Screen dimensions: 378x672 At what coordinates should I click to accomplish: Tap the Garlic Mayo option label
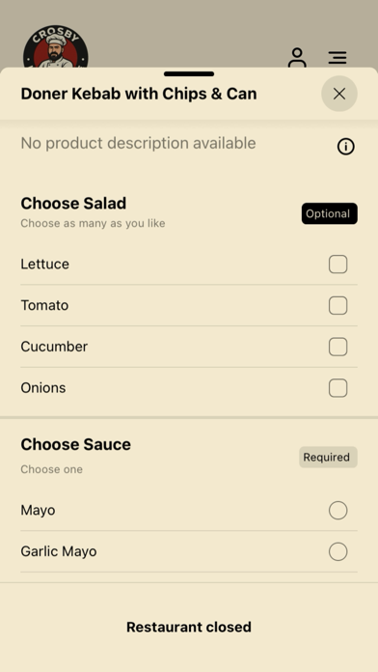(x=59, y=551)
